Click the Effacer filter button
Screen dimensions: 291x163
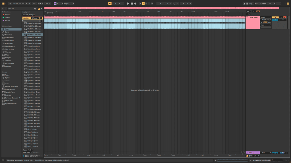[x=35, y=18]
